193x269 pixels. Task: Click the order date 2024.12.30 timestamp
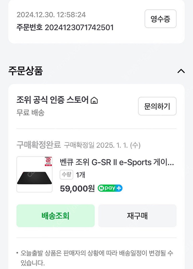(x=51, y=15)
